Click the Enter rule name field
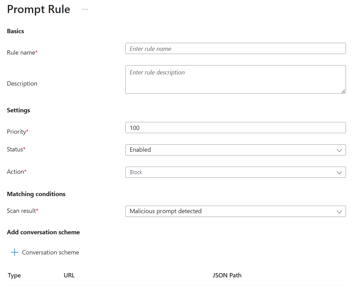This screenshot has height=292, width=358. click(235, 49)
